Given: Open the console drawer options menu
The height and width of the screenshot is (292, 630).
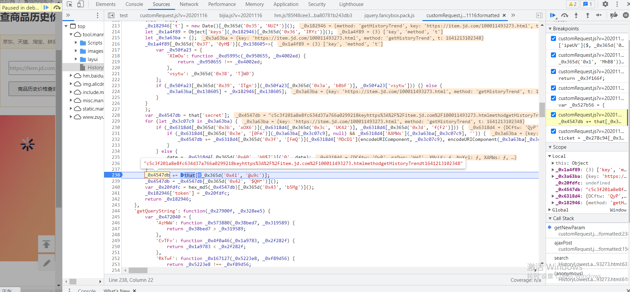Looking at the screenshot, I should [69, 290].
